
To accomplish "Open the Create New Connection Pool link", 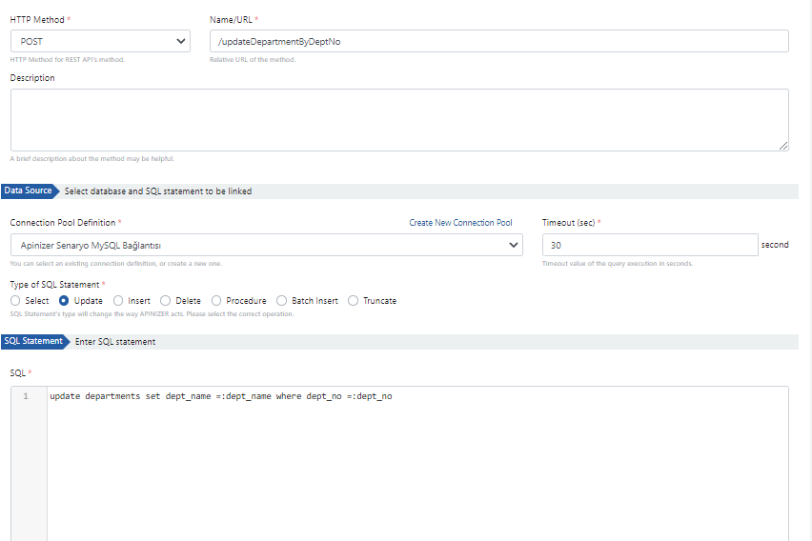I will [x=460, y=223].
